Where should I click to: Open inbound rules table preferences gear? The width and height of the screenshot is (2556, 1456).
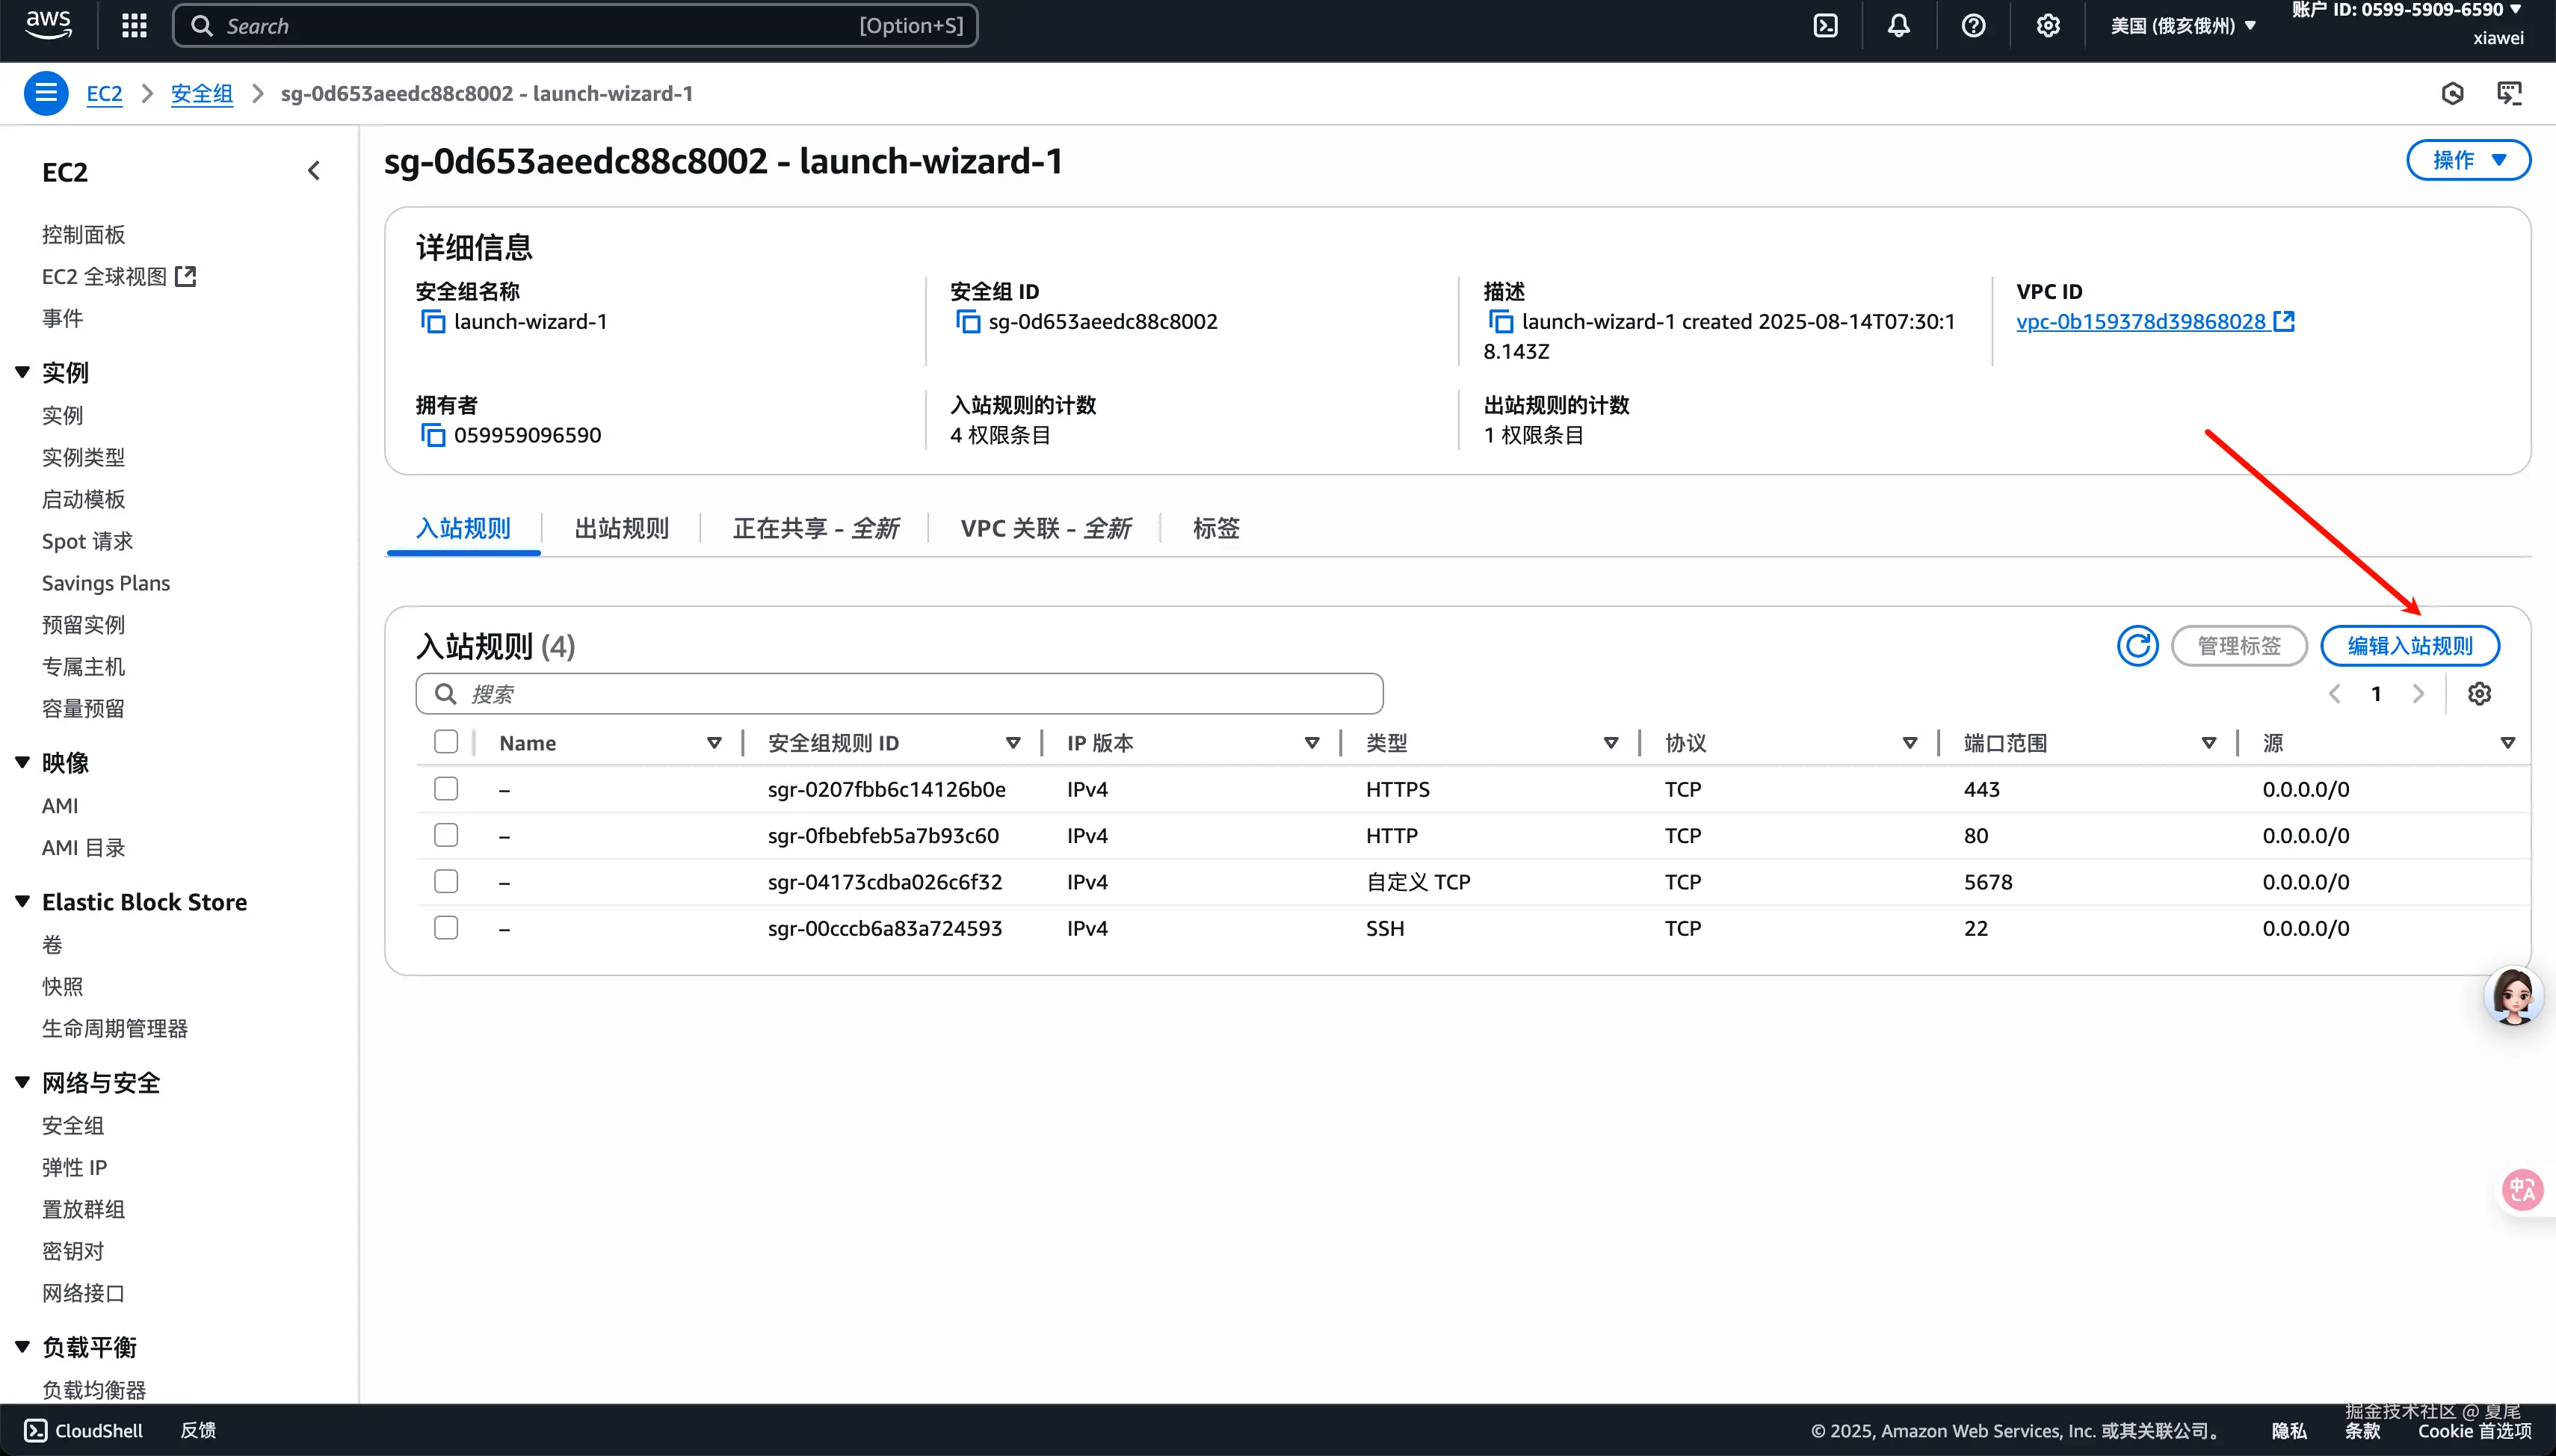[x=2479, y=694]
